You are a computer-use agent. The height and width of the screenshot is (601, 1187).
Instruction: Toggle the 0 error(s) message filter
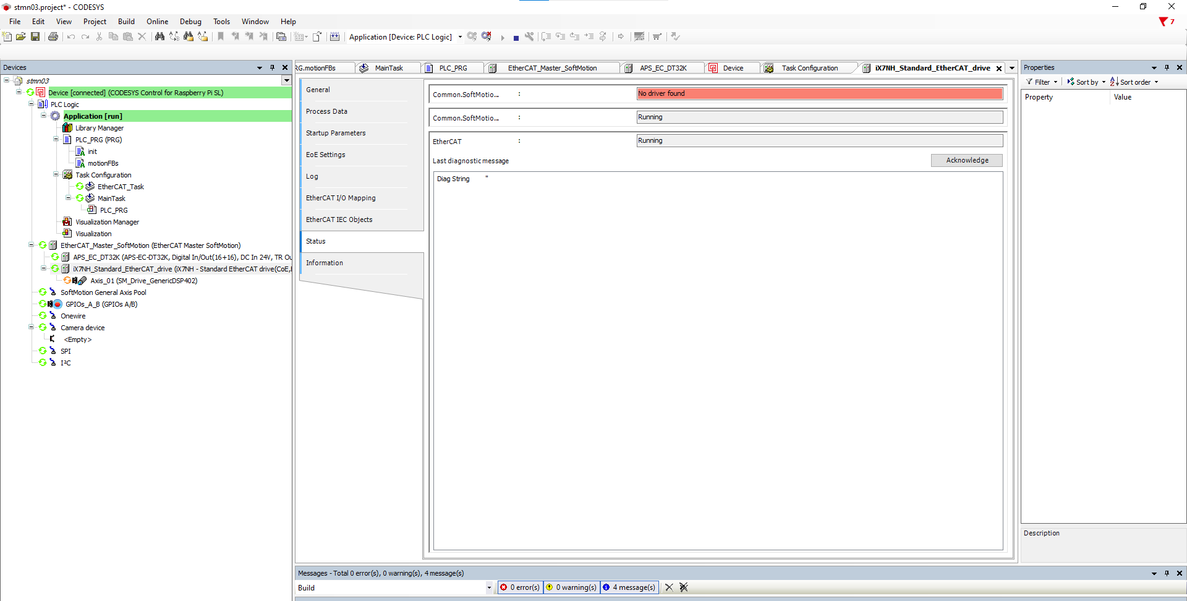(x=520, y=587)
